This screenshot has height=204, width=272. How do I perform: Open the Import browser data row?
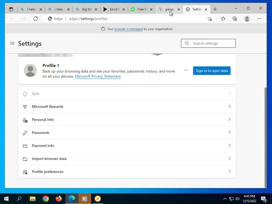(127, 159)
